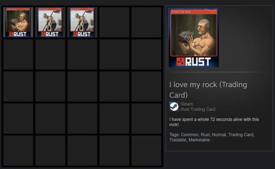Click the Rust logo on the selected small card

coord(18,34)
